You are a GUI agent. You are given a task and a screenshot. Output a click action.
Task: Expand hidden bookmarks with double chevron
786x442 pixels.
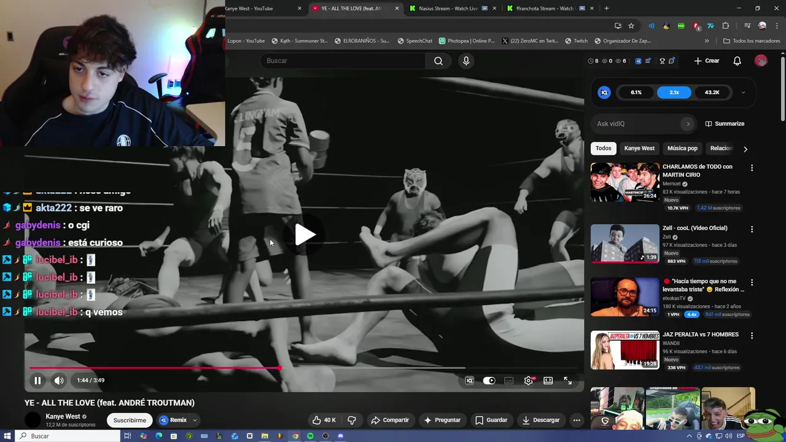pyautogui.click(x=707, y=41)
